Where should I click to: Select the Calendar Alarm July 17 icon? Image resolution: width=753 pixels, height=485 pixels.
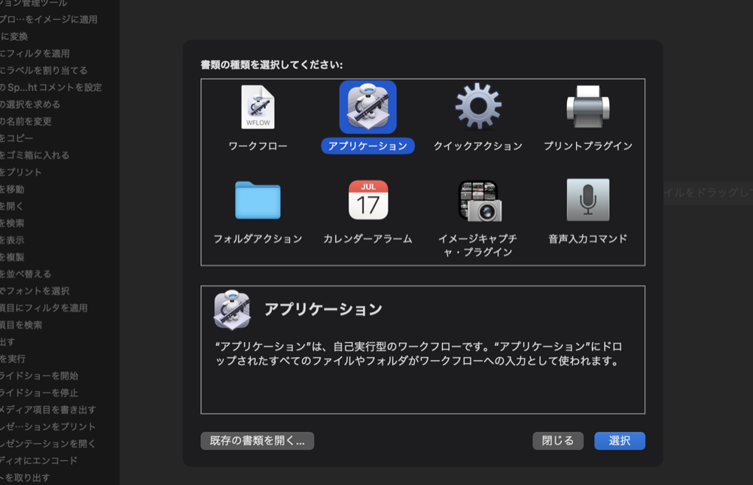(367, 202)
